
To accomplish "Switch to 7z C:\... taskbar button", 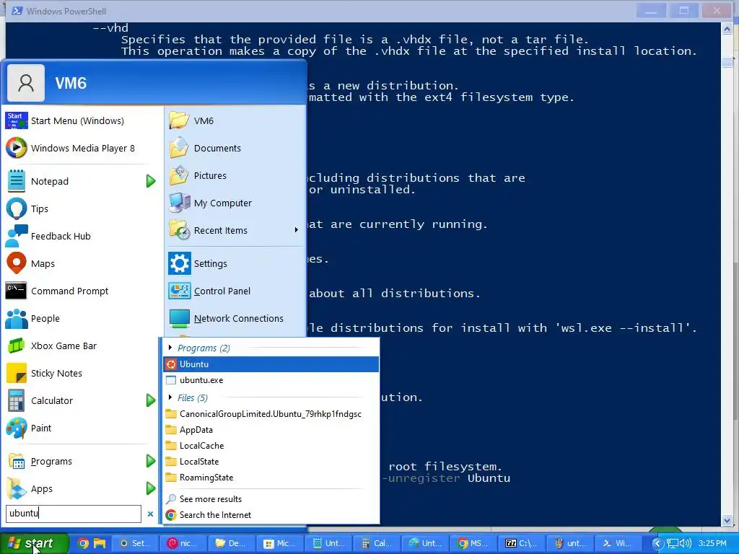I will pyautogui.click(x=521, y=544).
